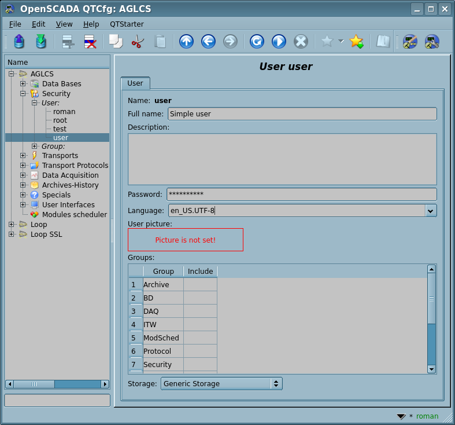Refresh the page with the circular arrow icon
This screenshot has height=425, width=455.
point(257,42)
